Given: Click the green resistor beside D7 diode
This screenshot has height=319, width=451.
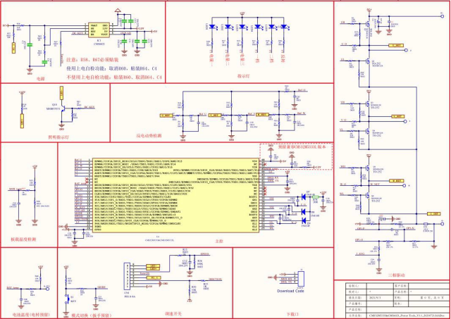Looking at the screenshot, I should point(316,197).
